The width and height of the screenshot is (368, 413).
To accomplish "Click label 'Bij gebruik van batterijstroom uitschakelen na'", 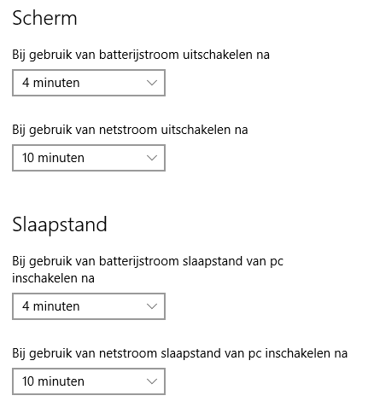I will pos(141,55).
